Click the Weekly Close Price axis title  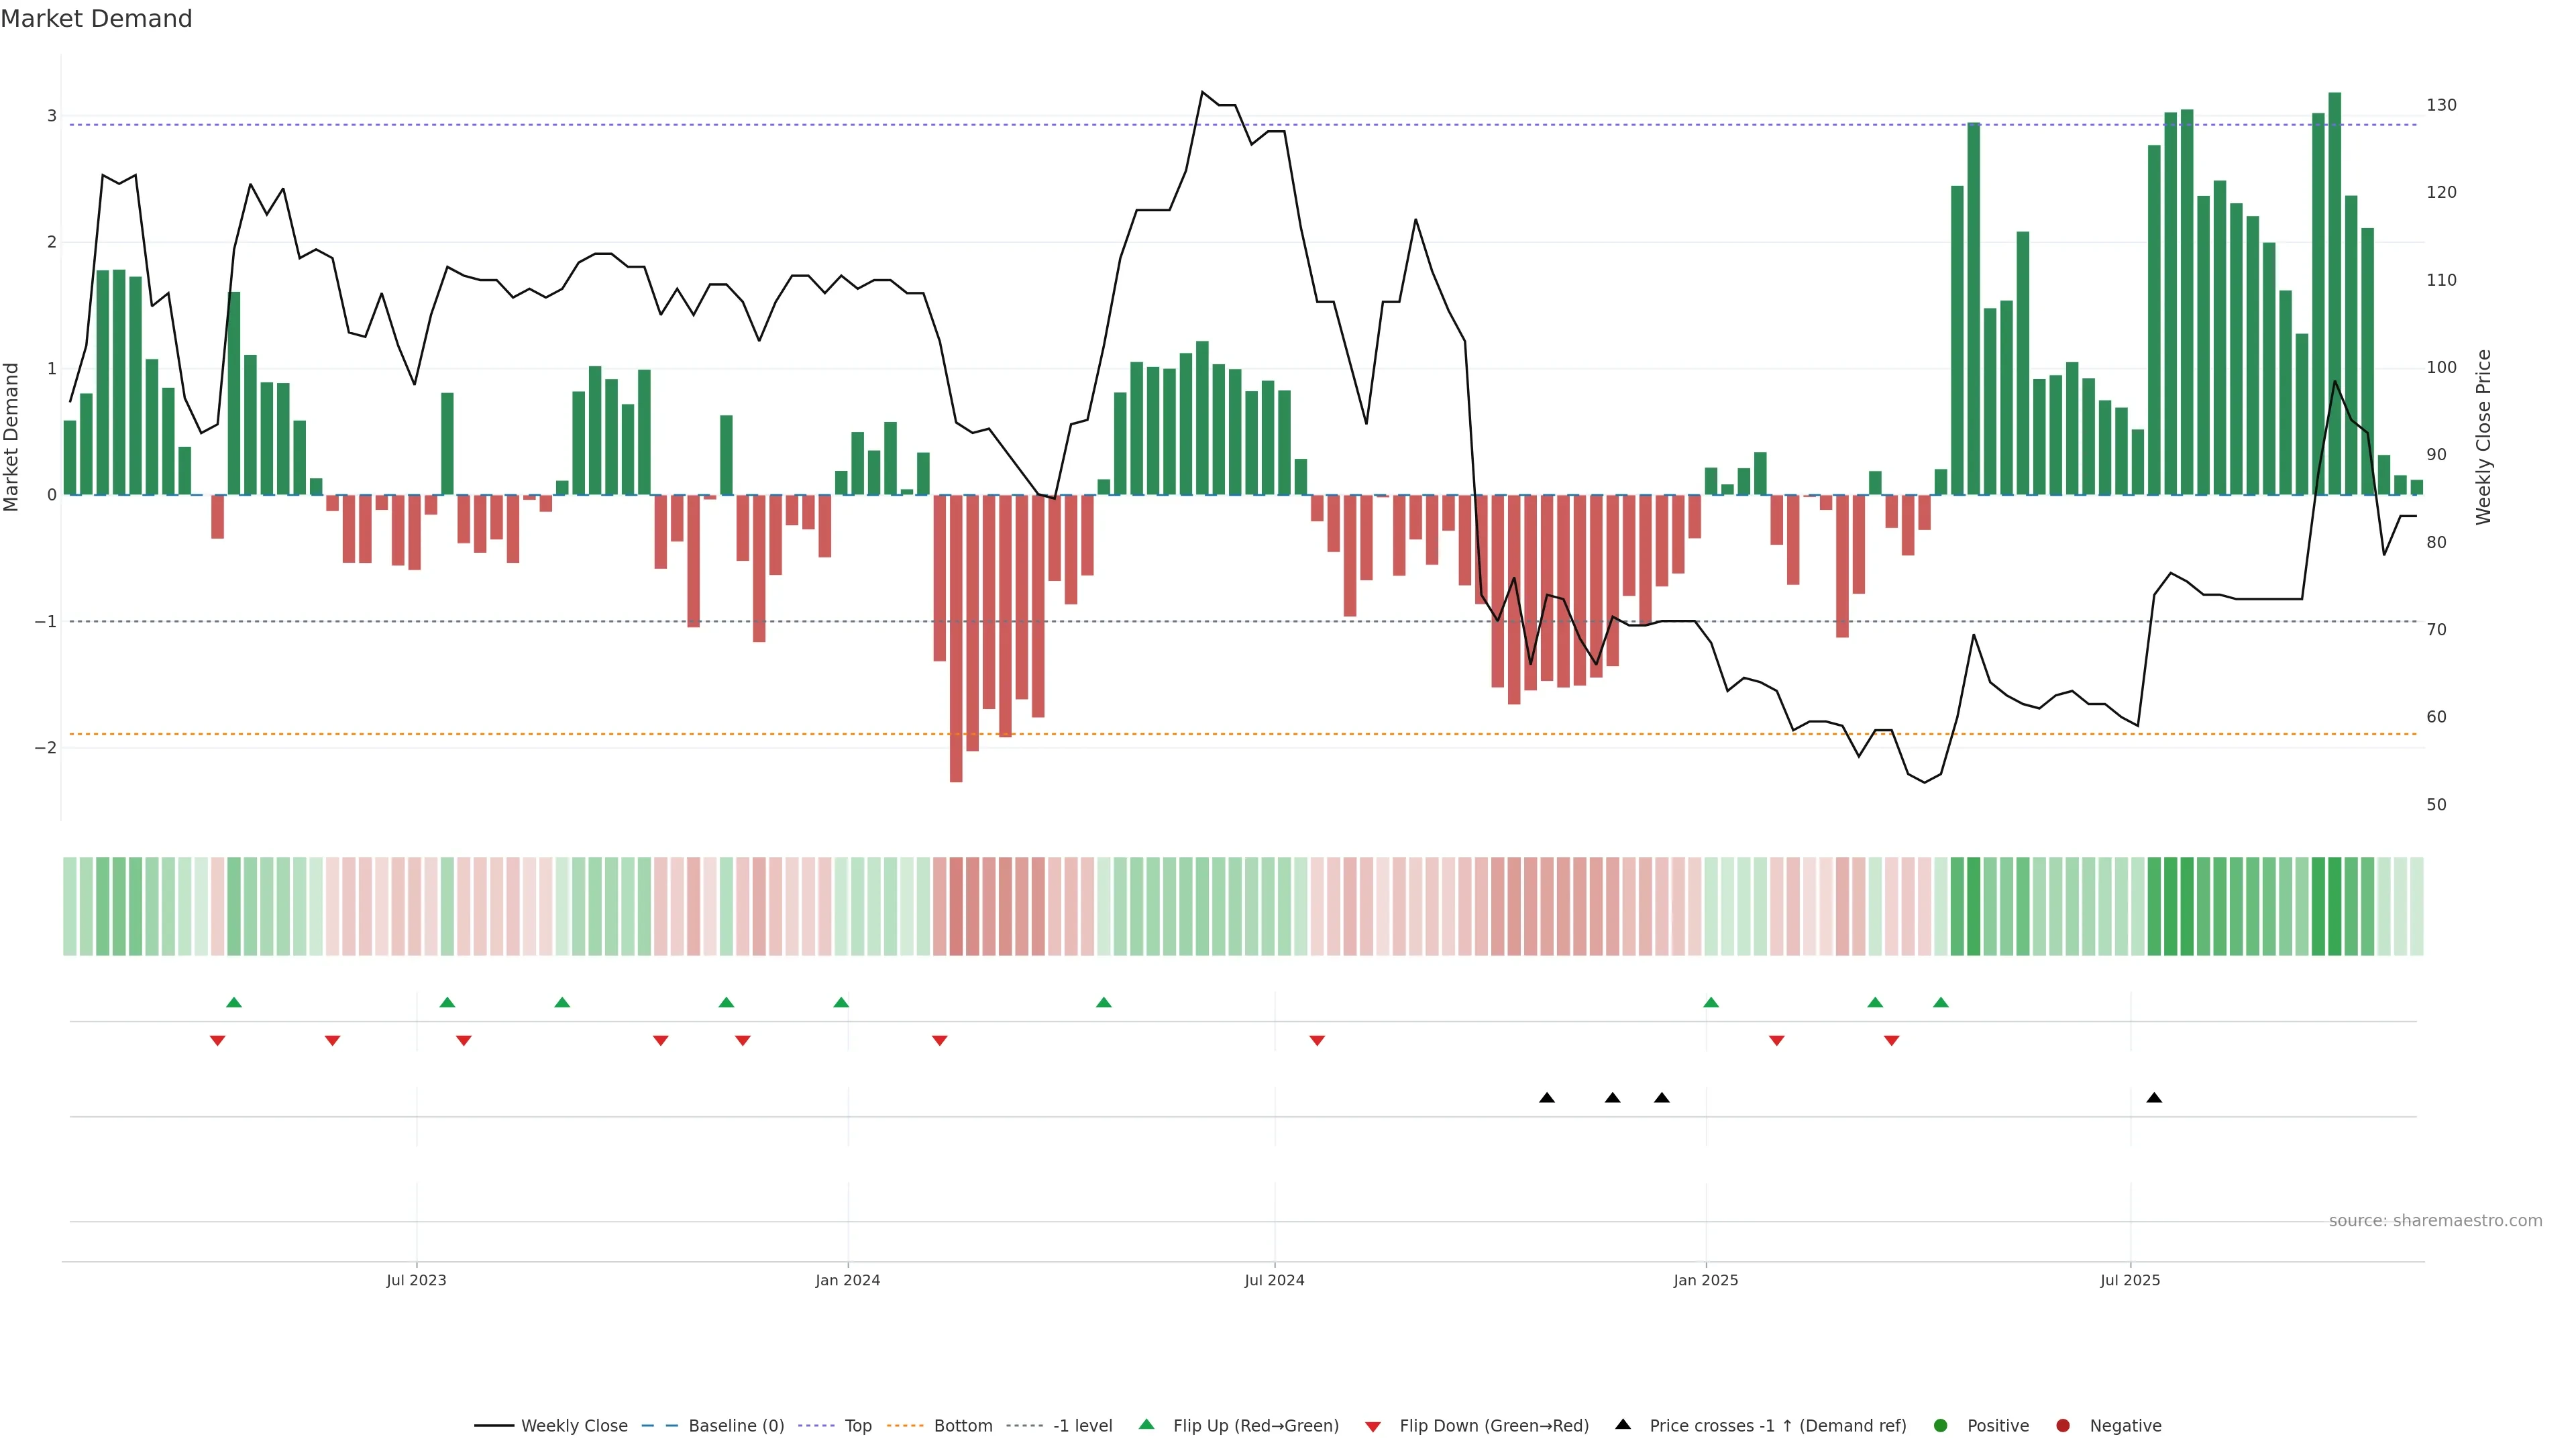tap(2483, 437)
